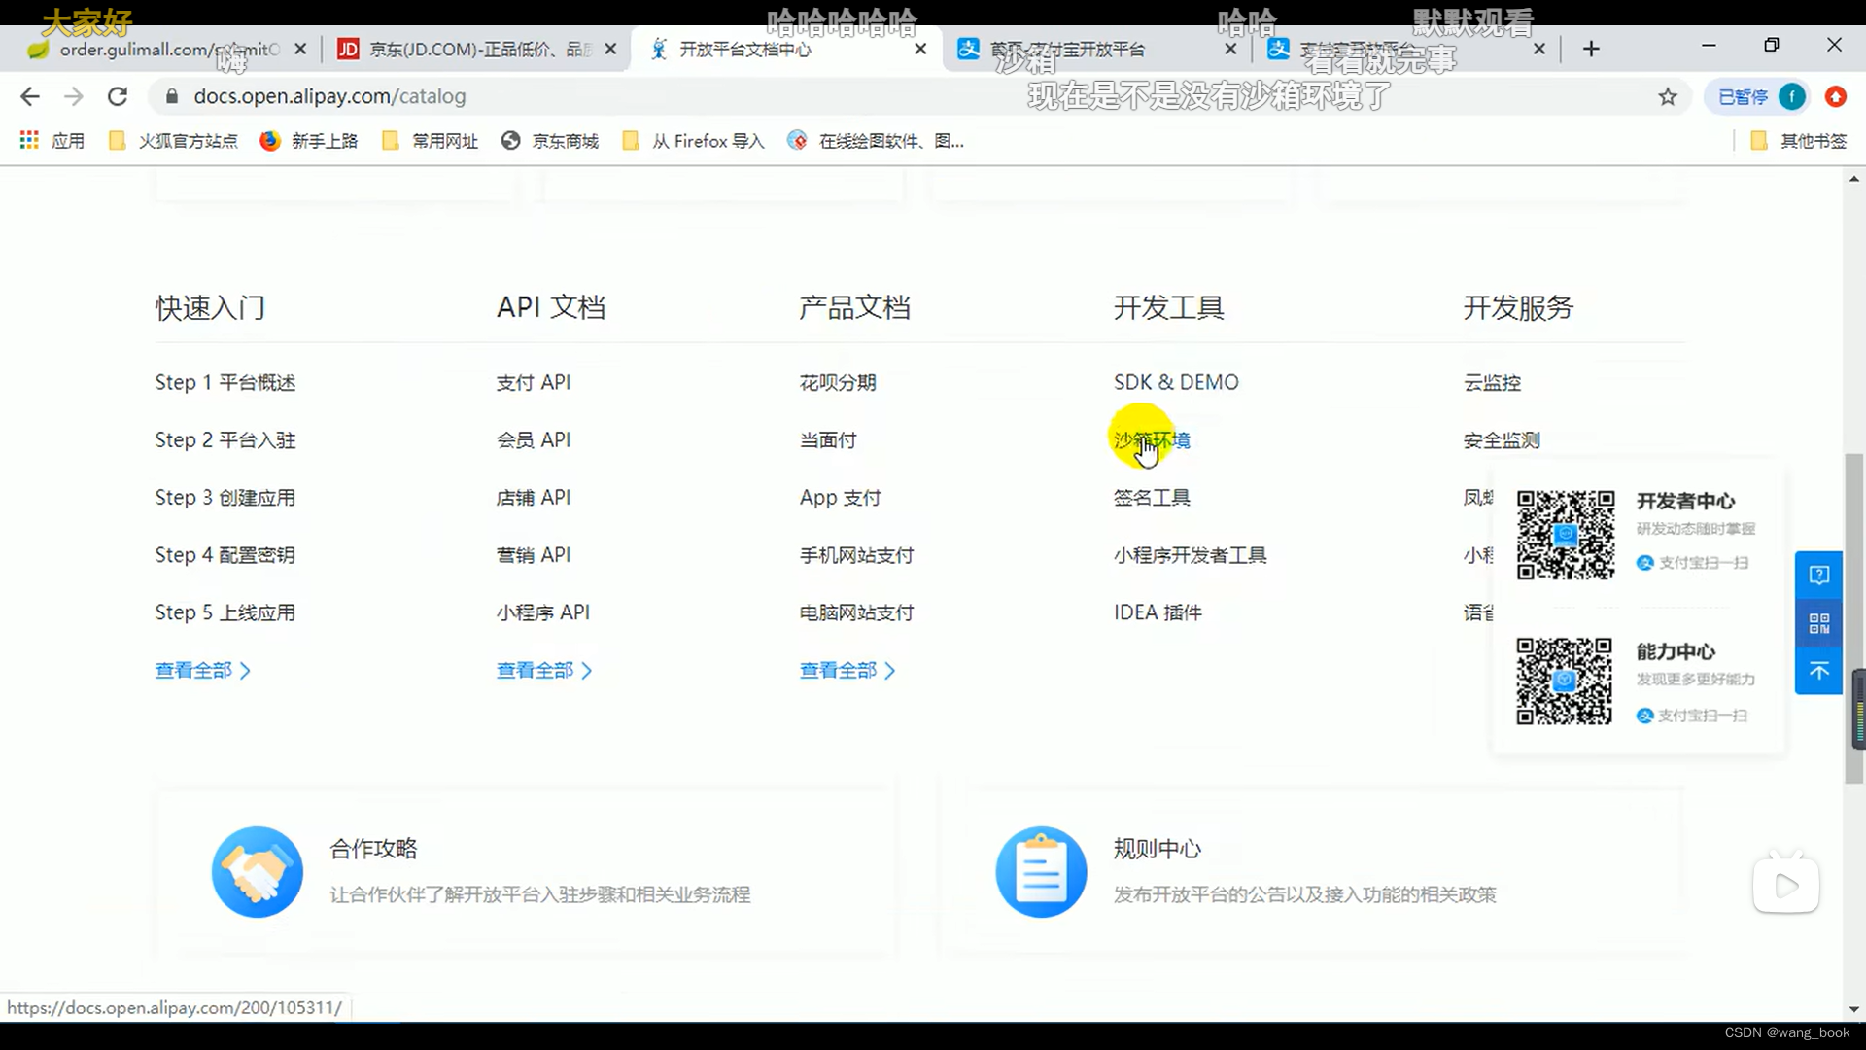Viewport: 1866px width, 1050px height.
Task: Open Step 4 配置密钥
Action: pos(225,554)
